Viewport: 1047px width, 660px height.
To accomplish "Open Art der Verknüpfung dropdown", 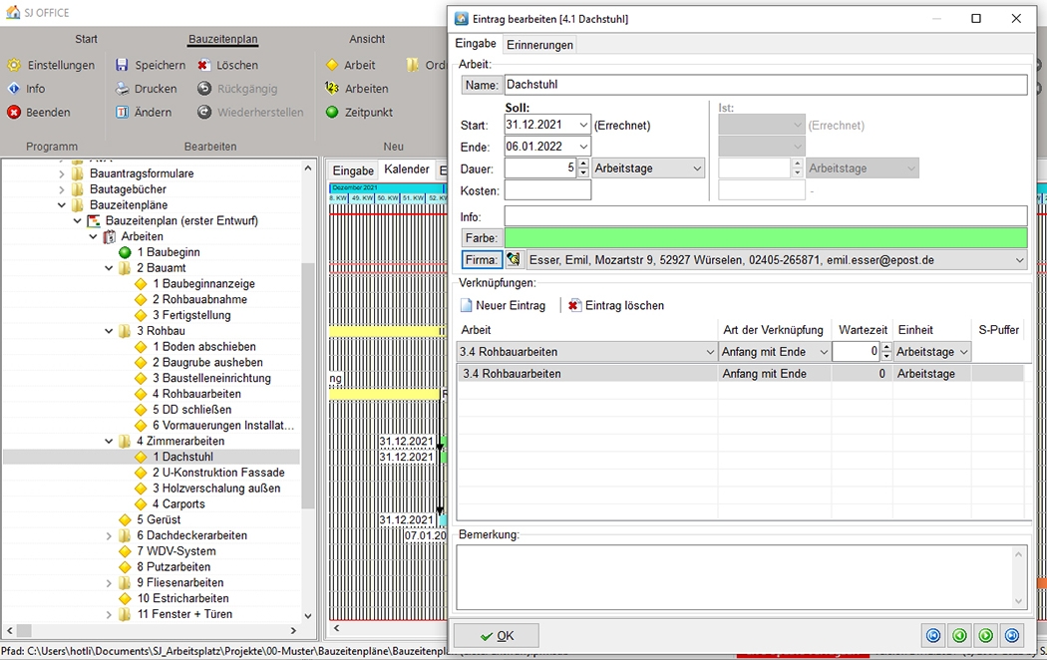I will pos(824,352).
